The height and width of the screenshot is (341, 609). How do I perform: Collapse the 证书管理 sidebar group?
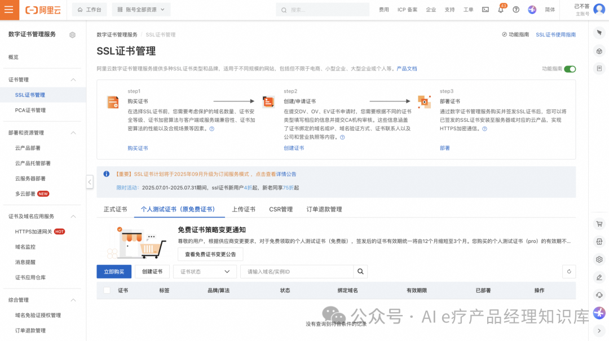[x=73, y=79]
